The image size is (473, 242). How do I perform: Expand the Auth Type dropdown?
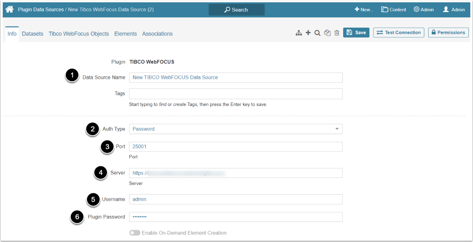coord(236,129)
